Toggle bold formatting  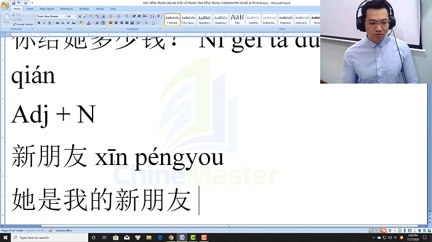click(39, 23)
